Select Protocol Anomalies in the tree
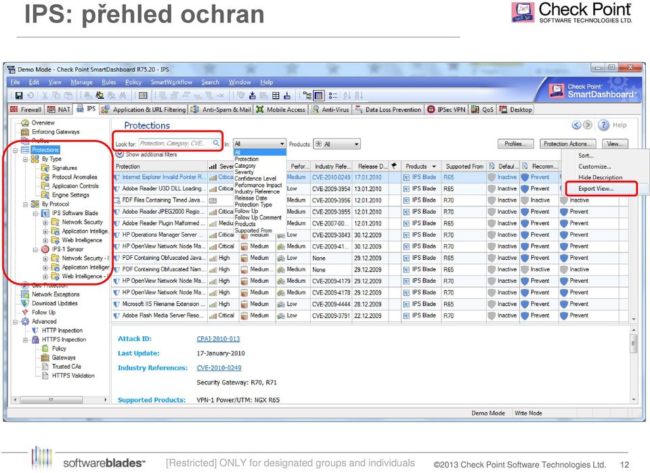The image size is (650, 473). tap(74, 177)
